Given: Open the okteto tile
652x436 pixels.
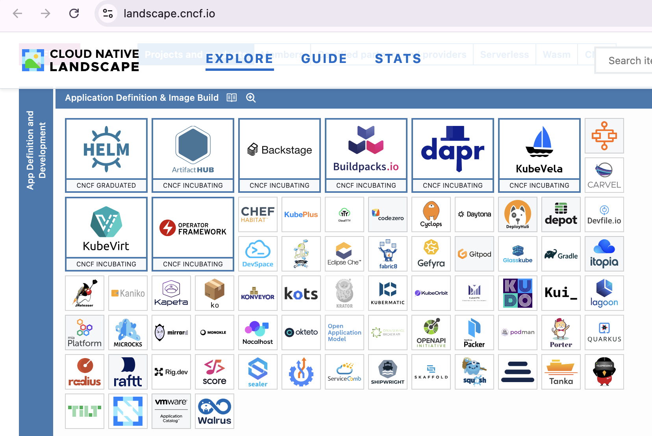Looking at the screenshot, I should (x=301, y=333).
